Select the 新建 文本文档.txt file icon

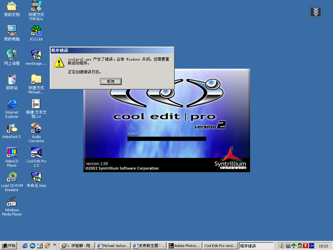coord(36,108)
